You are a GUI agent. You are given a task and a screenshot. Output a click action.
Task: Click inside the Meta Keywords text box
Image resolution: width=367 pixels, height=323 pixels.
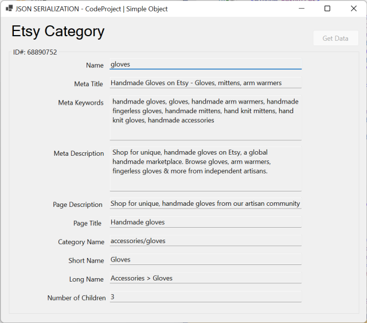pos(205,118)
